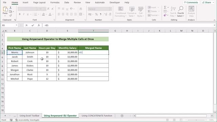Open the Font Size dropdown
Screen dimensions: 217x122
click(45, 9)
